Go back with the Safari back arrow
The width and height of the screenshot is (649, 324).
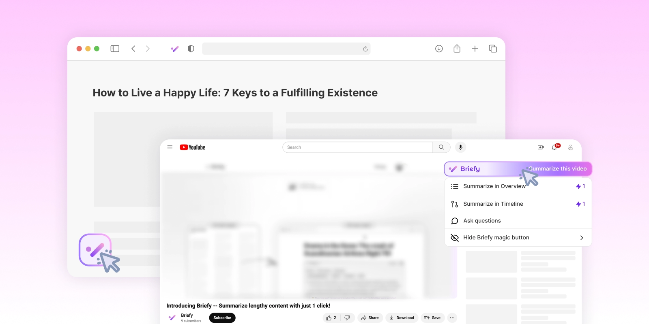133,49
